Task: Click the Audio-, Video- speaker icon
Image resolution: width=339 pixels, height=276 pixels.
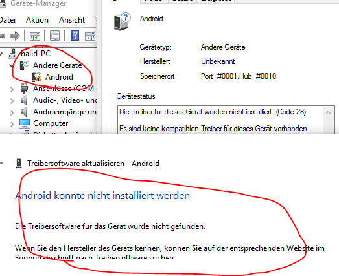Action: [x=25, y=100]
